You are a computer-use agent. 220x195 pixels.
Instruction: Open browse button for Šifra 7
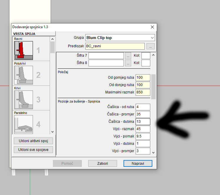pyautogui.click(x=128, y=56)
